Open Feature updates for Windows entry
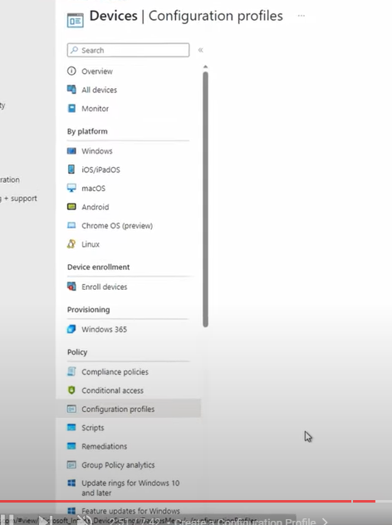The height and width of the screenshot is (525, 392). pyautogui.click(x=130, y=511)
